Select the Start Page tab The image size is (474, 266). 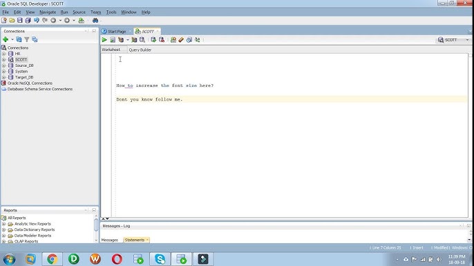117,32
